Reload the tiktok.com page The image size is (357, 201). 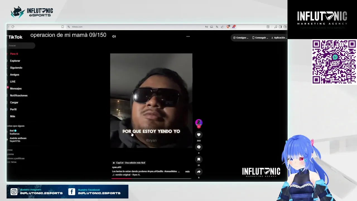[13, 27]
